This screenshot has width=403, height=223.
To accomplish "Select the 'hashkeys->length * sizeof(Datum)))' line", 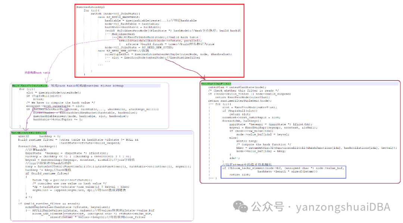I will point(287,172).
